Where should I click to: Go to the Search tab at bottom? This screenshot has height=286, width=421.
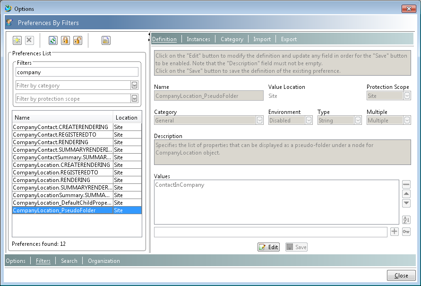point(69,261)
